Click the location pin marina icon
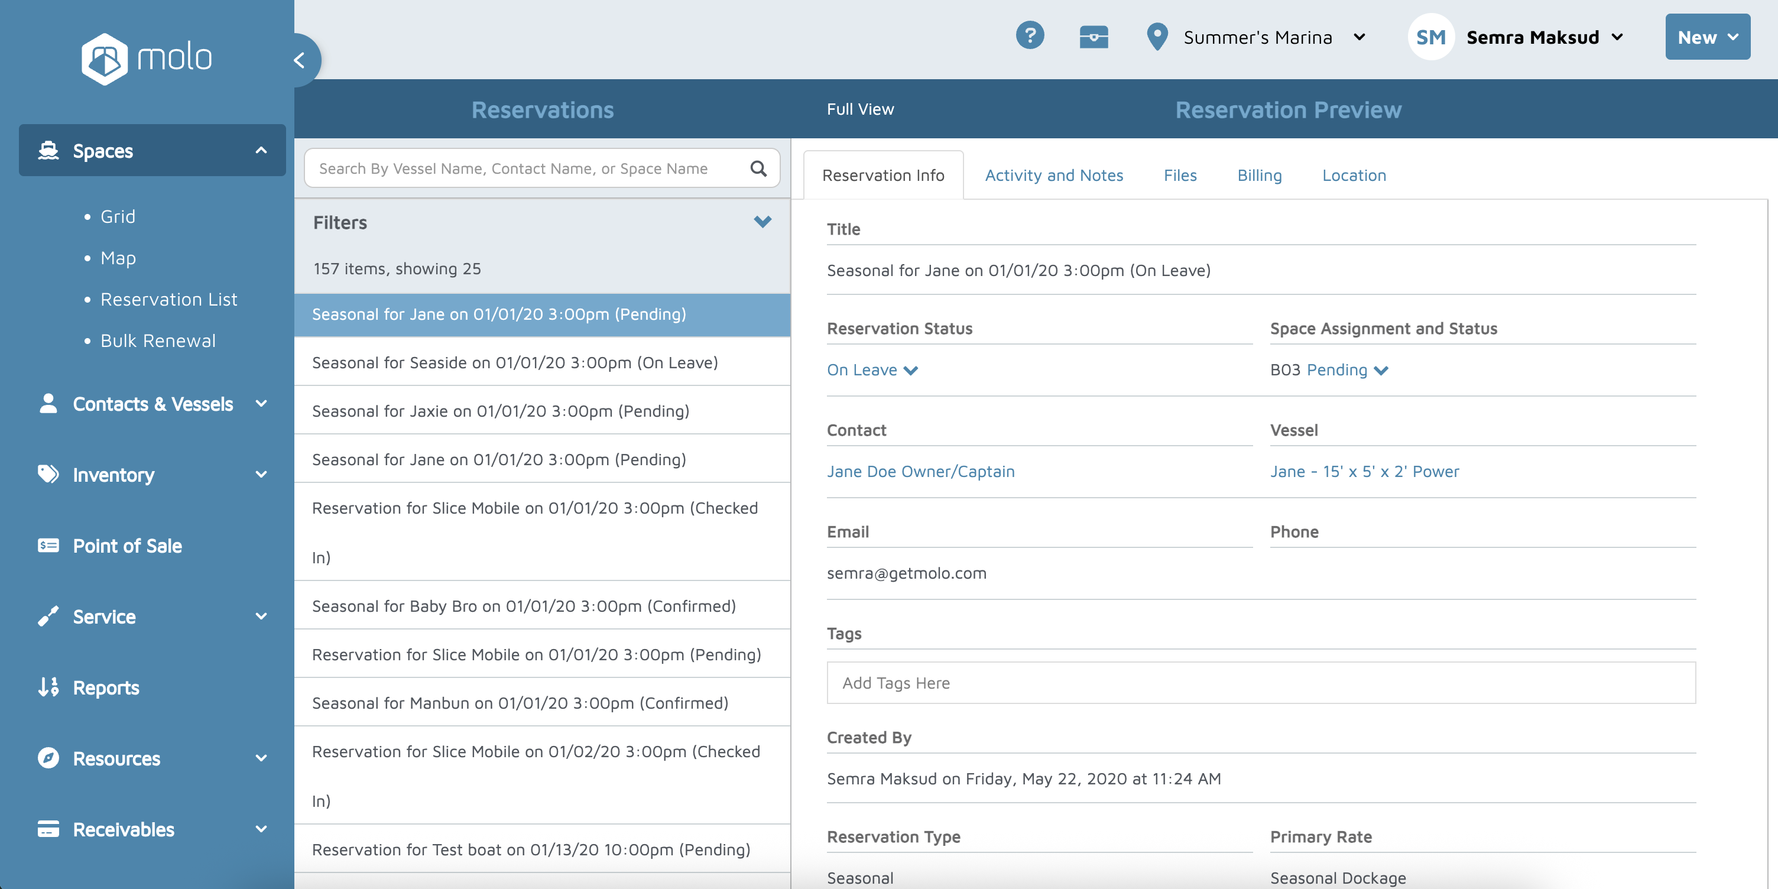 1157,37
